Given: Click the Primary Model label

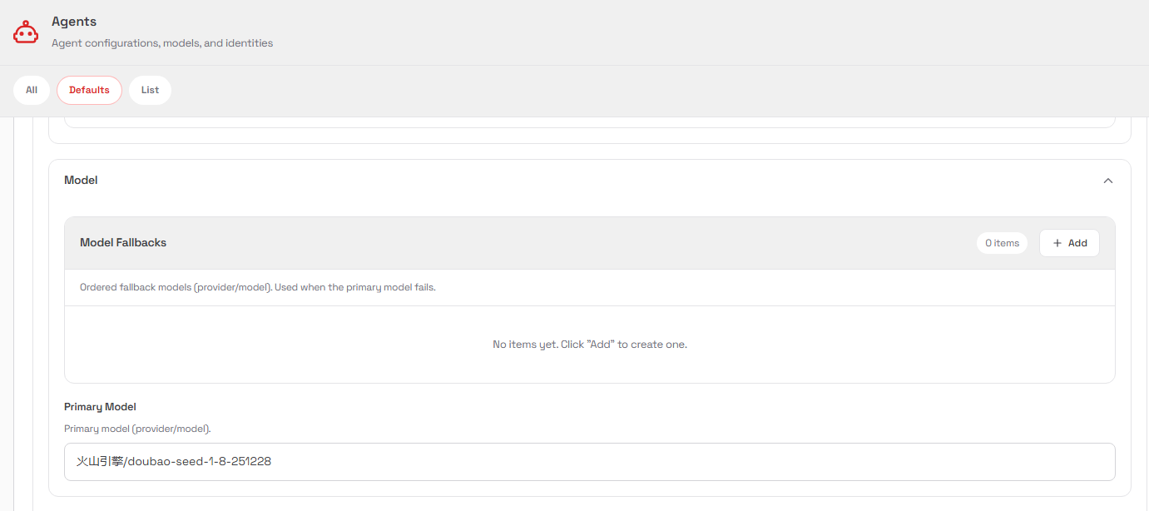Looking at the screenshot, I should point(100,407).
